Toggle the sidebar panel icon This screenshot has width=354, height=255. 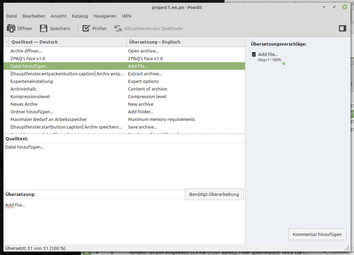tap(343, 28)
